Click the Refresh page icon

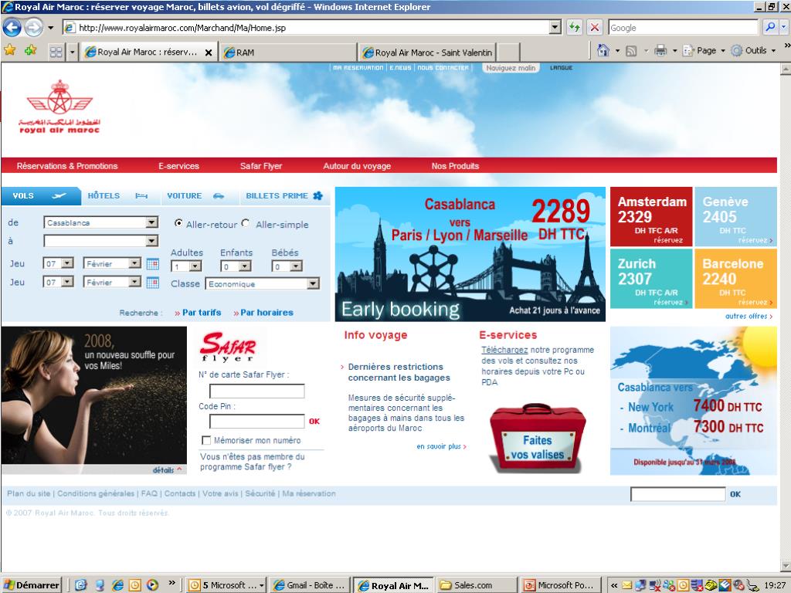coord(575,27)
